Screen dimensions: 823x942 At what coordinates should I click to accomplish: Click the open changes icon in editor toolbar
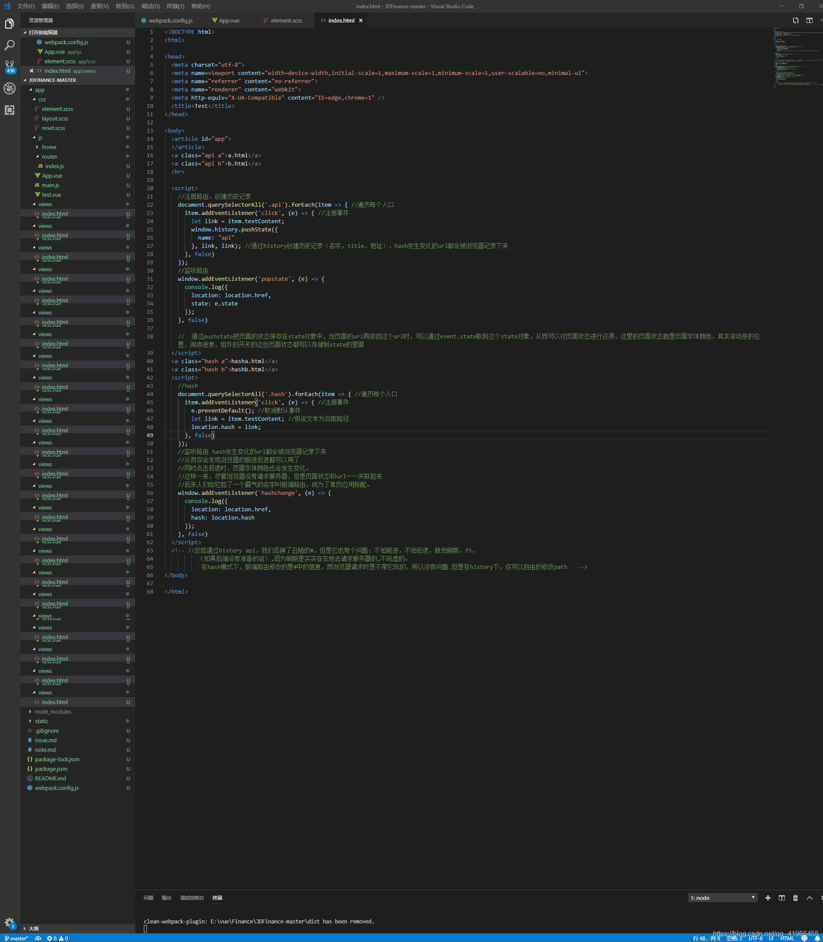pyautogui.click(x=795, y=20)
